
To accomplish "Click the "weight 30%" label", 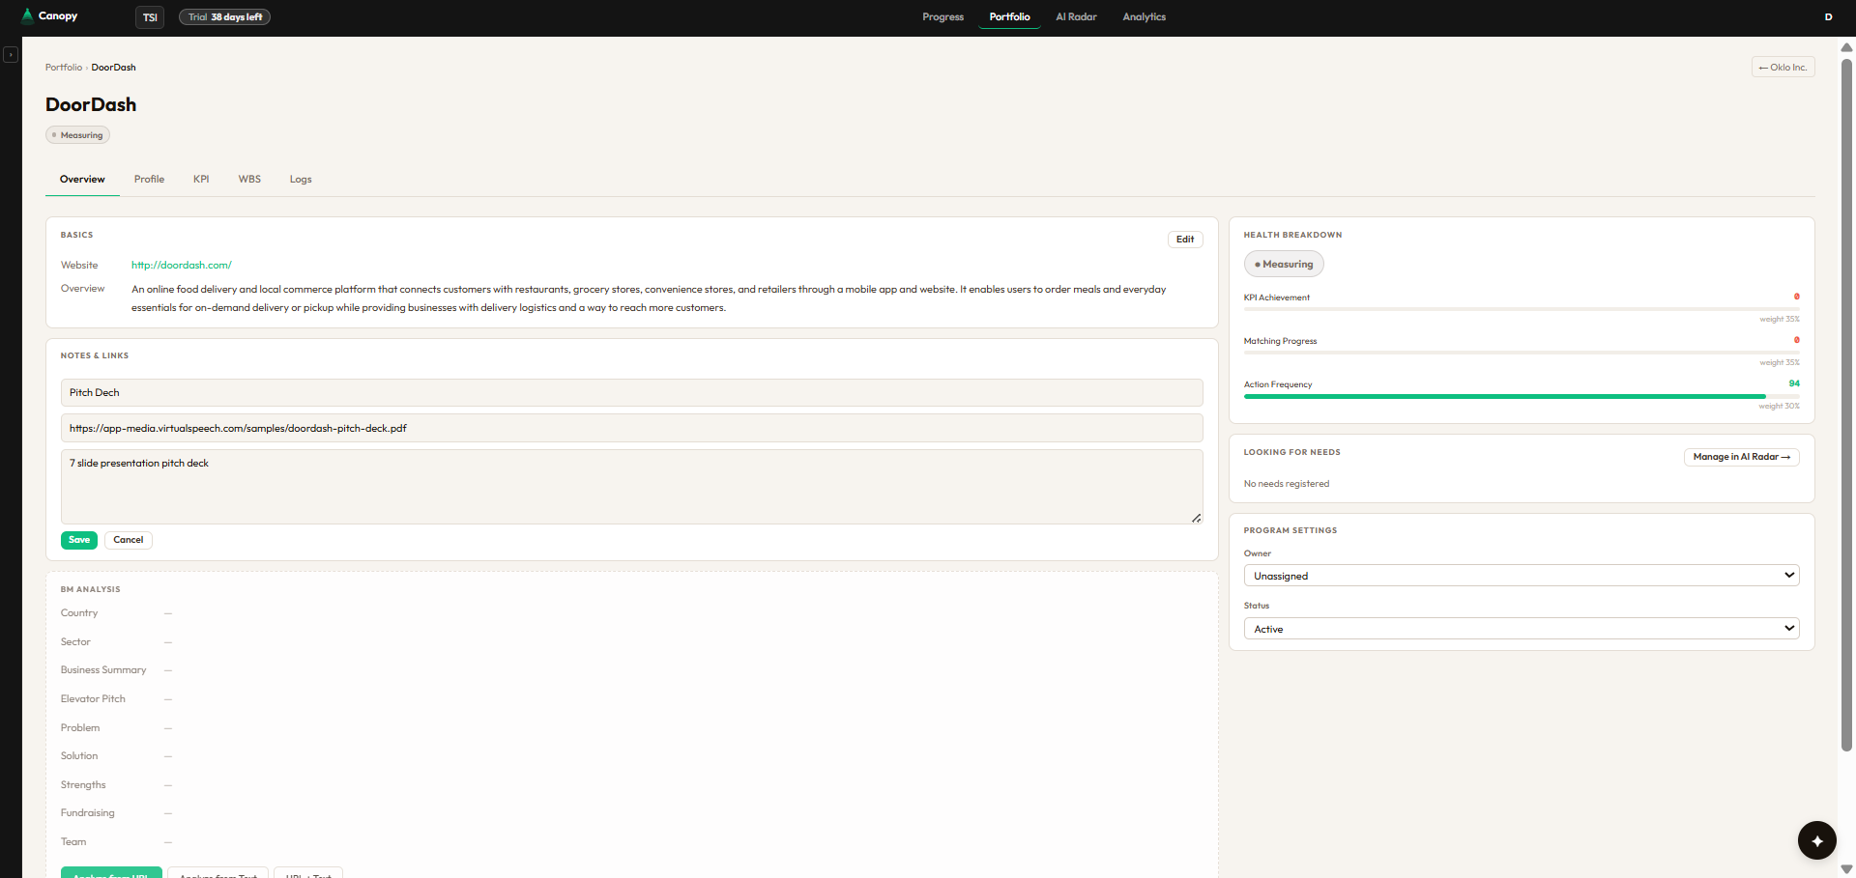I will [x=1779, y=407].
